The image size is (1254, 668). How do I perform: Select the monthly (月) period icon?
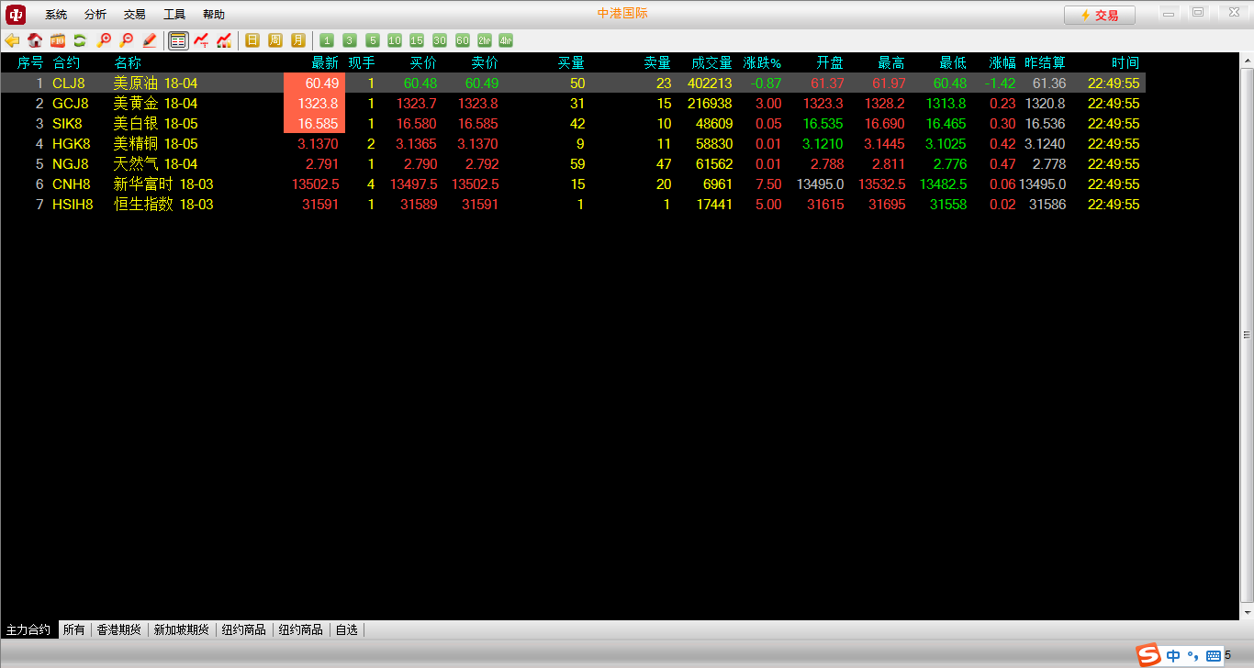pos(298,40)
